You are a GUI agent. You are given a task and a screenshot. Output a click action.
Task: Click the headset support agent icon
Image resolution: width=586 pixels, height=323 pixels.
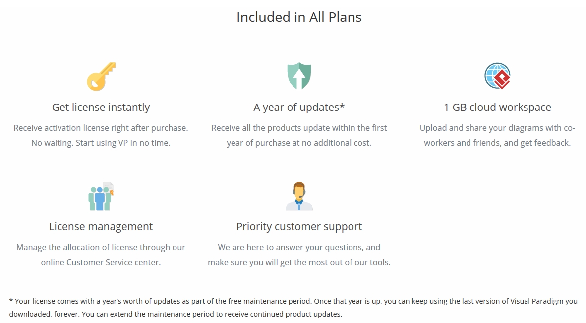(x=299, y=196)
